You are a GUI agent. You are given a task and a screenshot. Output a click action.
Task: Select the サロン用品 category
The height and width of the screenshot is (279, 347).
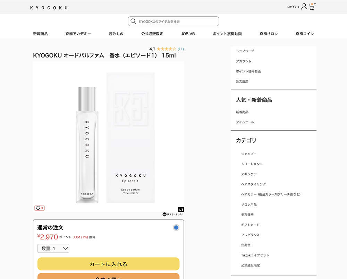tap(249, 204)
